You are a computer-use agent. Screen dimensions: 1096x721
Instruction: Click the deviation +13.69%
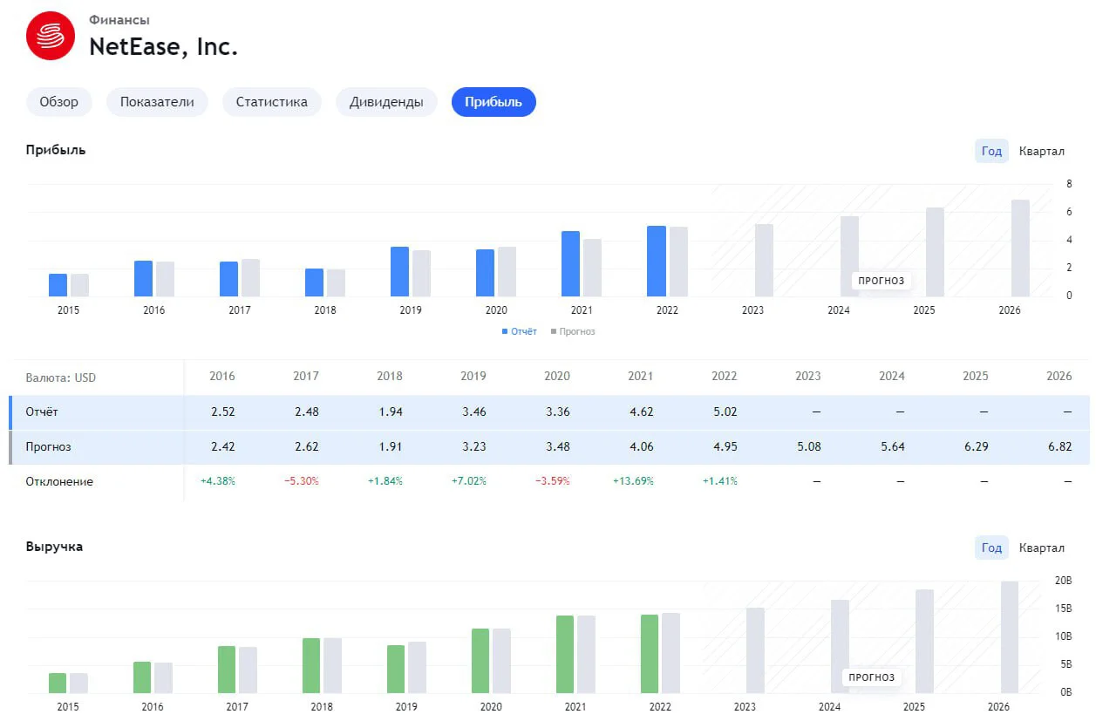tap(633, 481)
